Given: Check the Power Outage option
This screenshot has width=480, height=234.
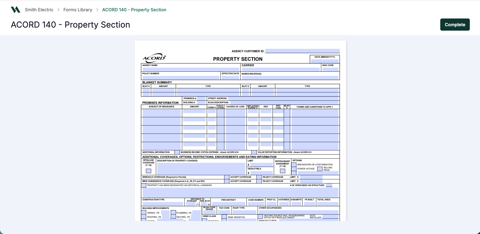Looking at the screenshot, I should pos(294,169).
